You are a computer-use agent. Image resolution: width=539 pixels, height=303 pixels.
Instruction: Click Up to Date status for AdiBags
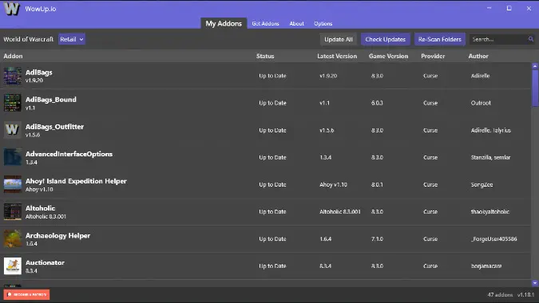272,76
